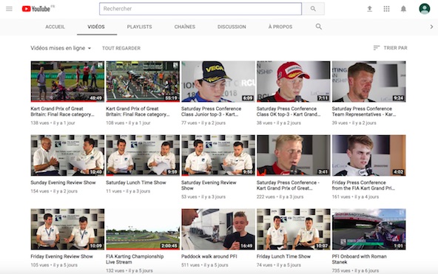Open the account avatar menu
The width and height of the screenshot is (438, 274).
point(425,9)
